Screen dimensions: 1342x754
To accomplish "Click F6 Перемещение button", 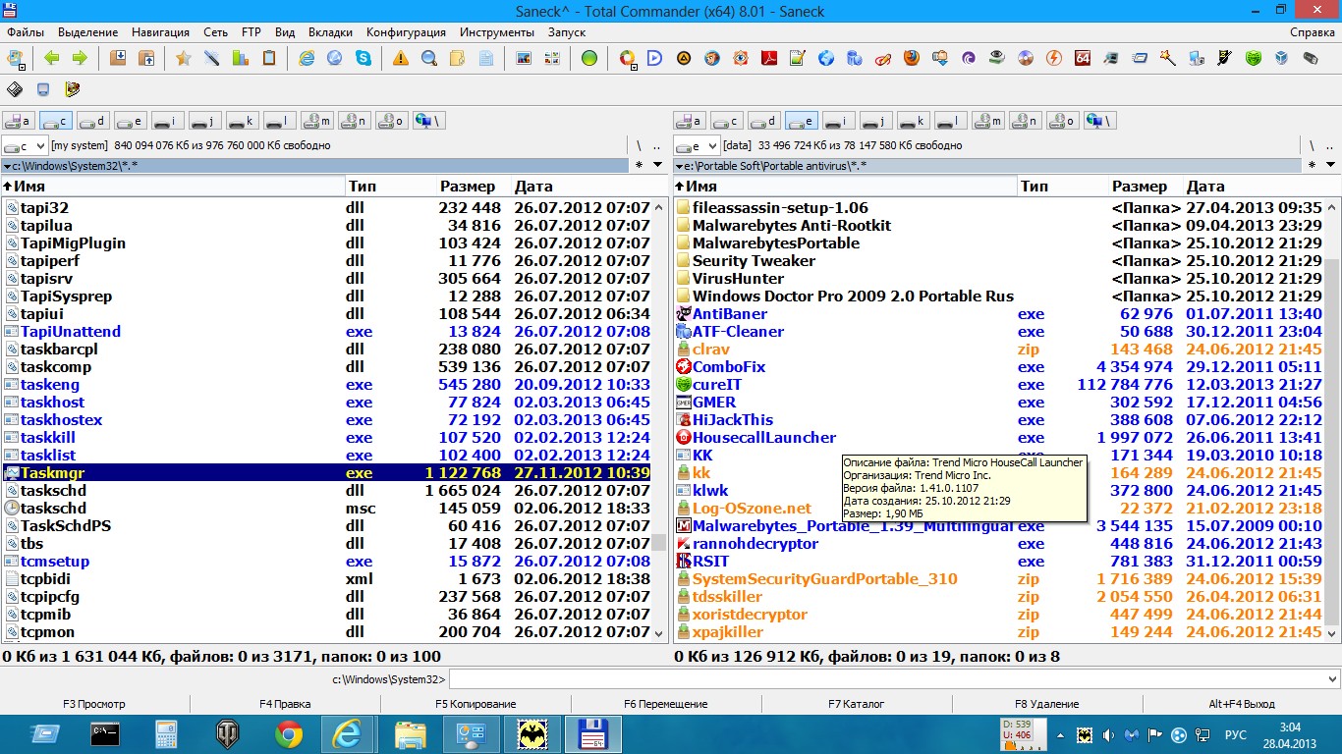I will coord(665,703).
